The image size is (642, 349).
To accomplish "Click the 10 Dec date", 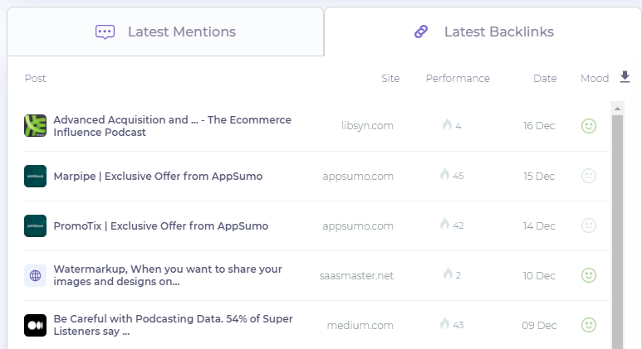I will 539,276.
